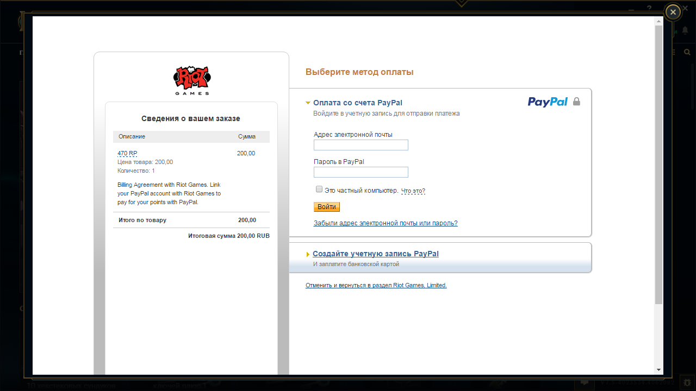Click the 'Сумма' column header
This screenshot has height=391, width=696.
pos(247,137)
